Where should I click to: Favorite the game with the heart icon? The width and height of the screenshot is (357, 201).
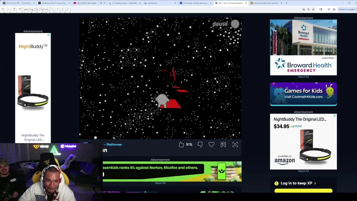[211, 144]
